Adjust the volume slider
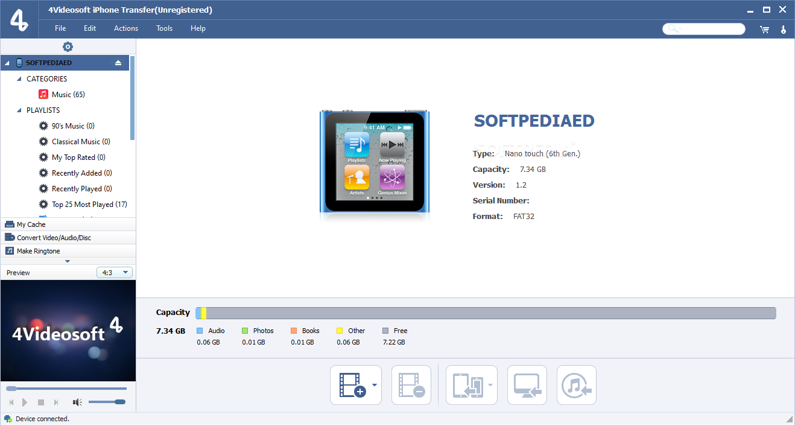The image size is (795, 426). 107,402
